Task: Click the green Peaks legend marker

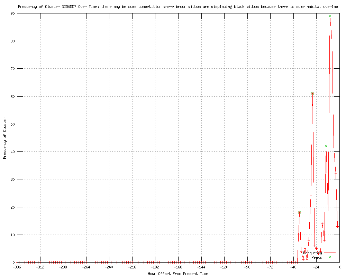Action: [330, 257]
